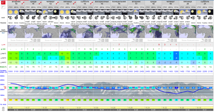Click the partly cloudy icon for четверг 12 утро
214x112 pixels.
[x=45, y=12]
